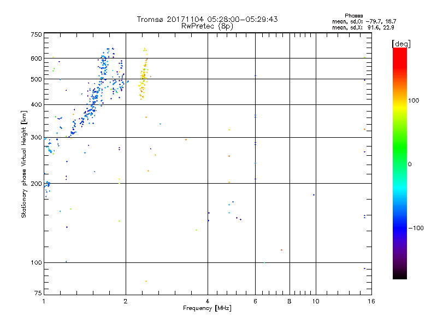437x328 pixels.
Task: Click the plot title "Tromsø 20171104 05:28:00-05:29:43"
Action: [x=207, y=19]
